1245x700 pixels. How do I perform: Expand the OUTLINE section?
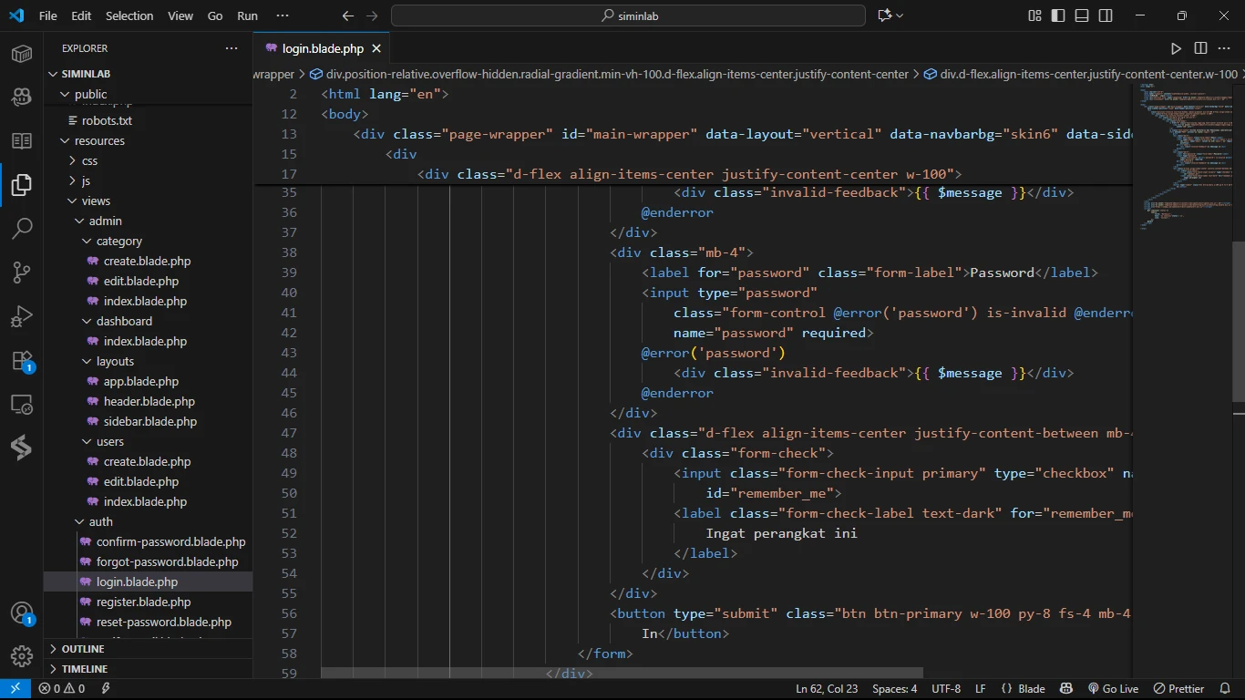(83, 649)
